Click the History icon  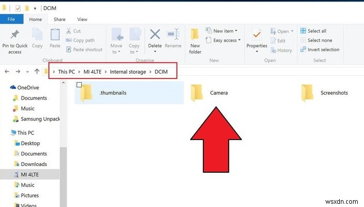273,50
